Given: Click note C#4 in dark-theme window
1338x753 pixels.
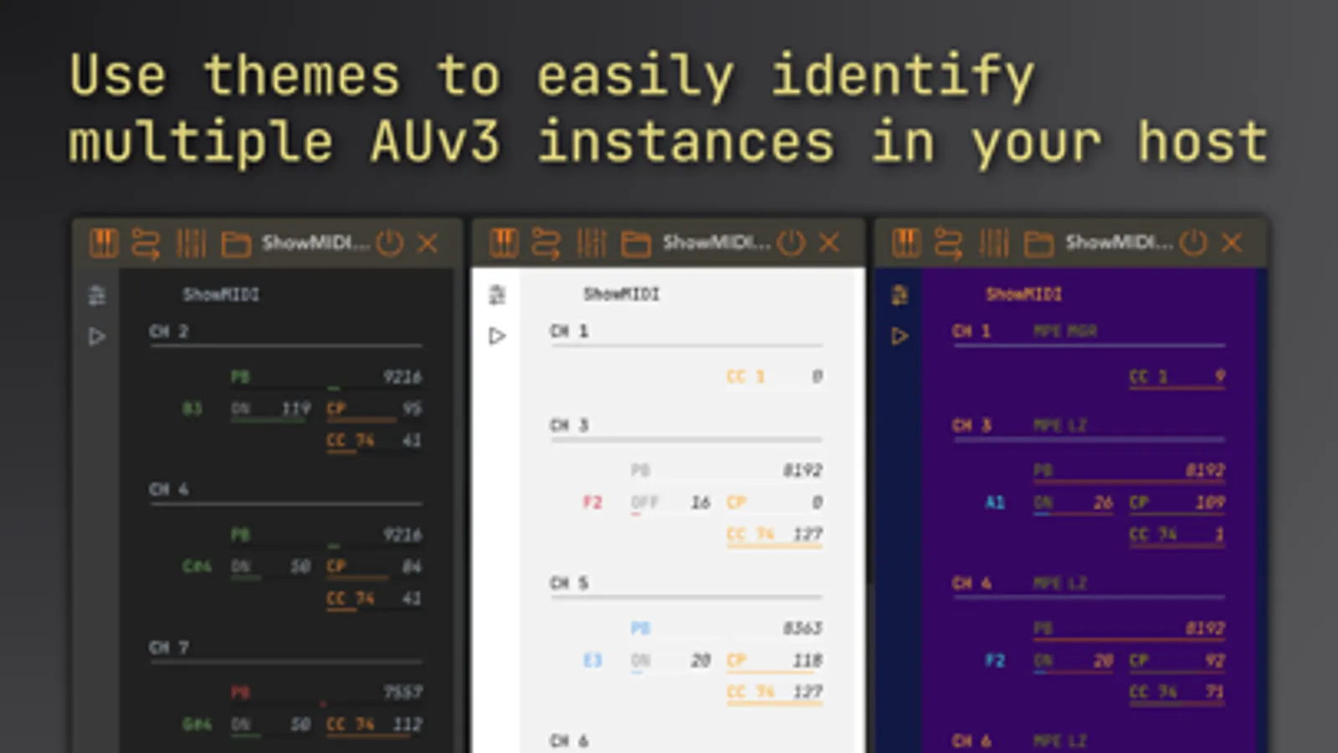Looking at the screenshot, I should pyautogui.click(x=197, y=567).
